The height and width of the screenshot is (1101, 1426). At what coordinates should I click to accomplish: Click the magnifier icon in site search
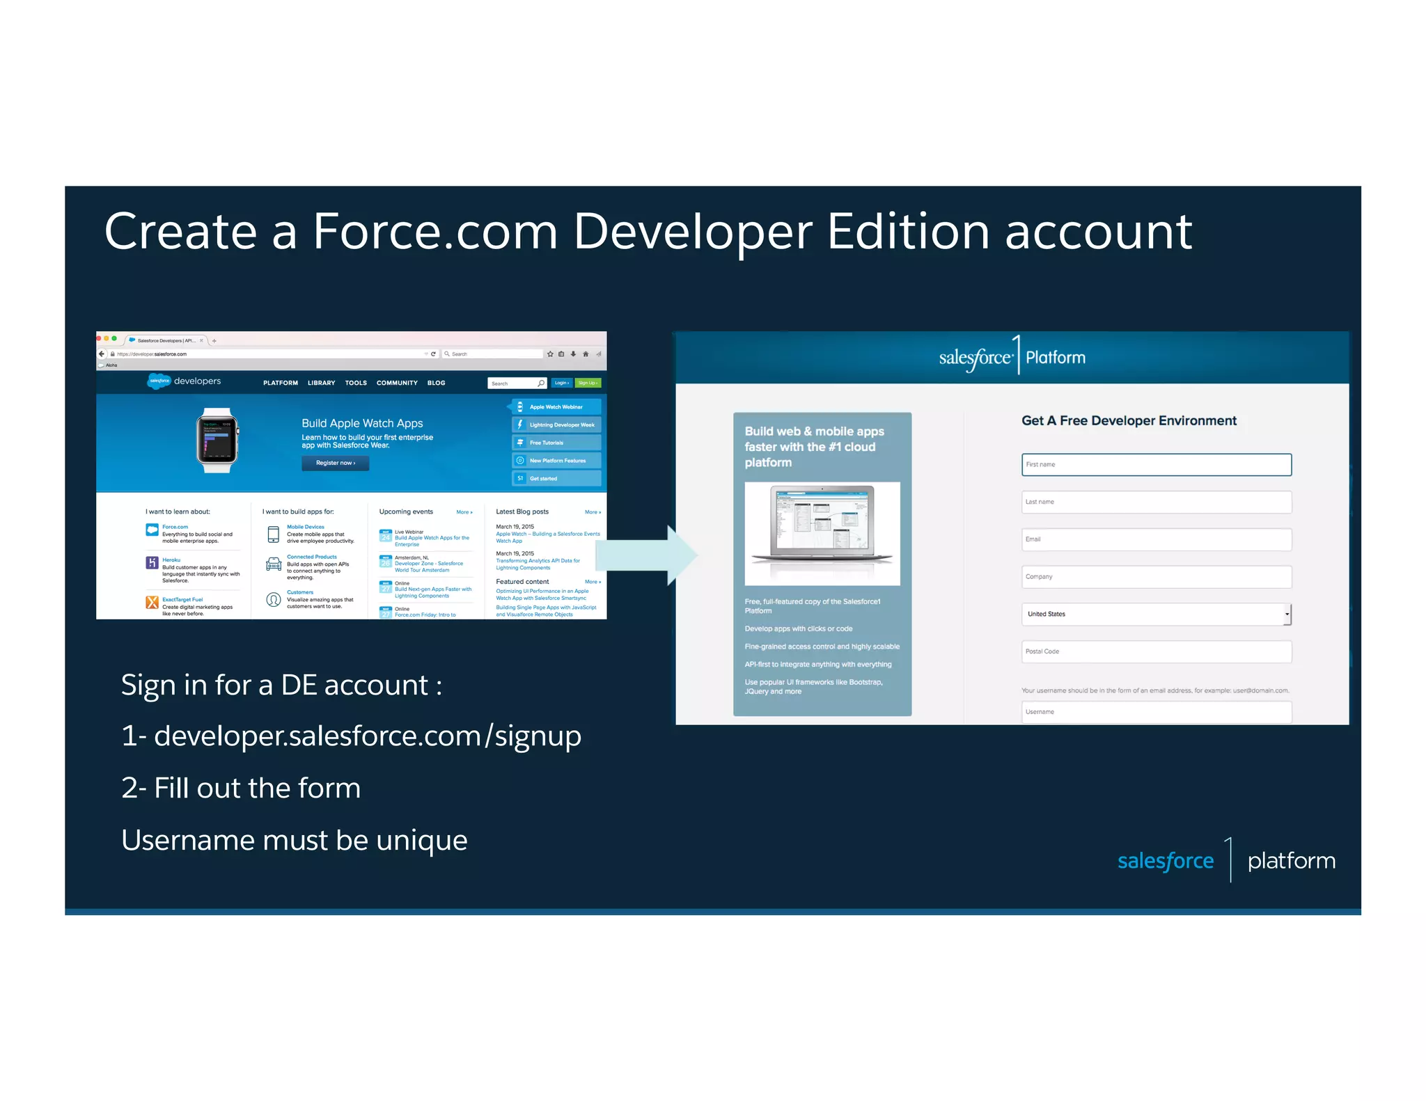[x=541, y=383]
